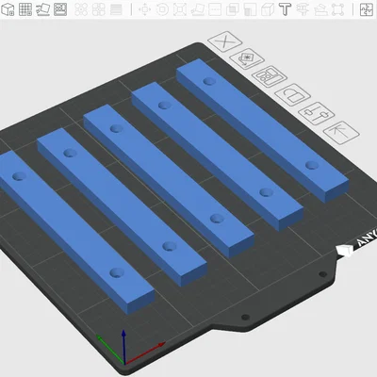Image resolution: width=377 pixels, height=377 pixels.
Task: Click the Split to objects icon
Action: click(x=81, y=9)
